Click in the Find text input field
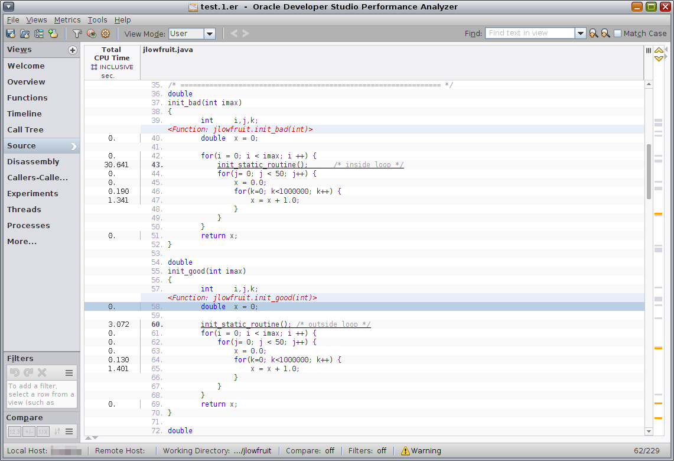Screen dimensions: 674x461 (529, 34)
